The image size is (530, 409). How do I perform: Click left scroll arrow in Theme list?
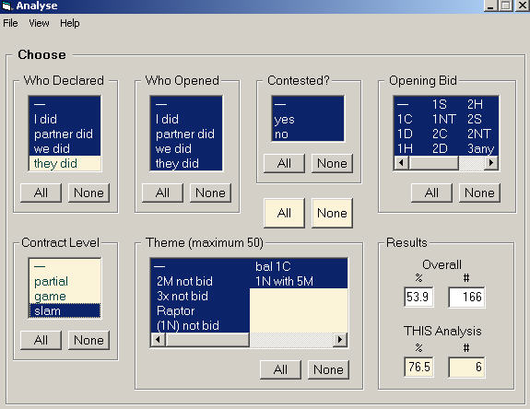pos(158,339)
